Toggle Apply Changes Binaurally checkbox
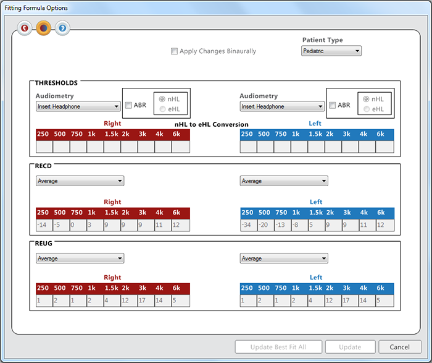 174,51
